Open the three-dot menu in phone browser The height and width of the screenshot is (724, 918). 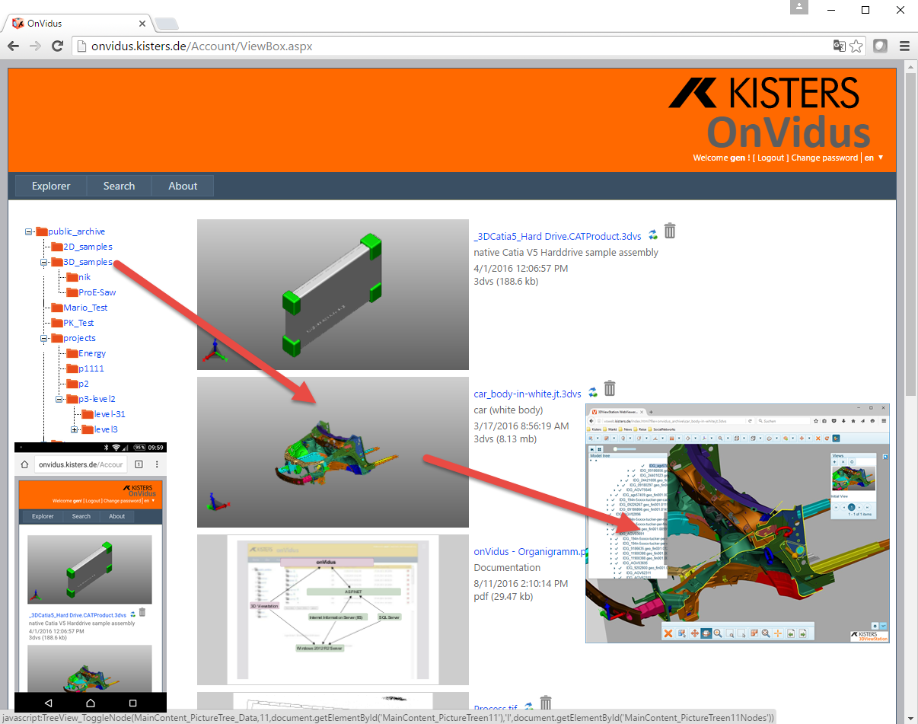158,464
